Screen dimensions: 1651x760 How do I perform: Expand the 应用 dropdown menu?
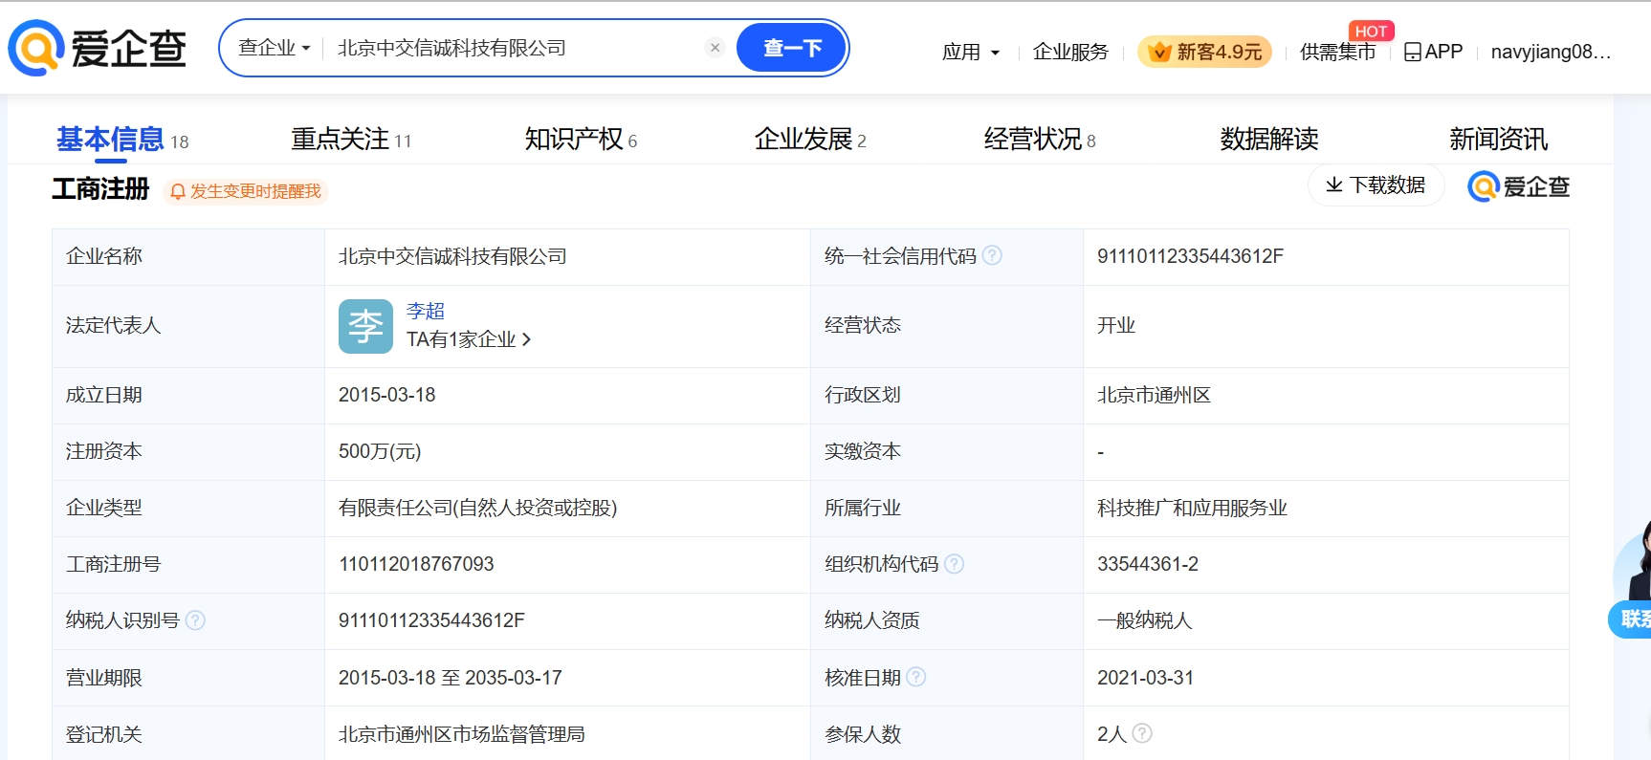click(x=970, y=52)
